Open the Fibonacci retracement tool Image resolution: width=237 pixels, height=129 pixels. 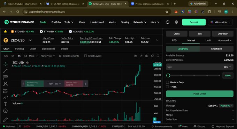[6, 77]
